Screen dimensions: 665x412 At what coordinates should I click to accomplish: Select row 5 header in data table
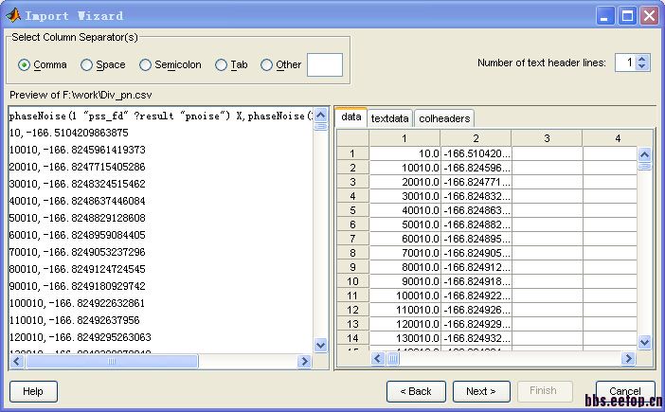(352, 210)
